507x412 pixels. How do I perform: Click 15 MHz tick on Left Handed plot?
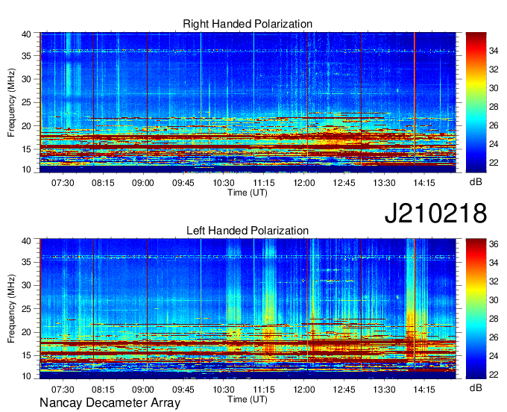click(27, 356)
